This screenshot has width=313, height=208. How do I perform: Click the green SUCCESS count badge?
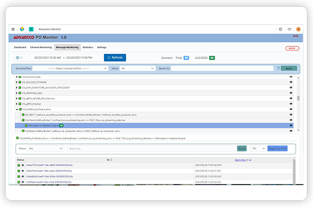[x=212, y=58]
